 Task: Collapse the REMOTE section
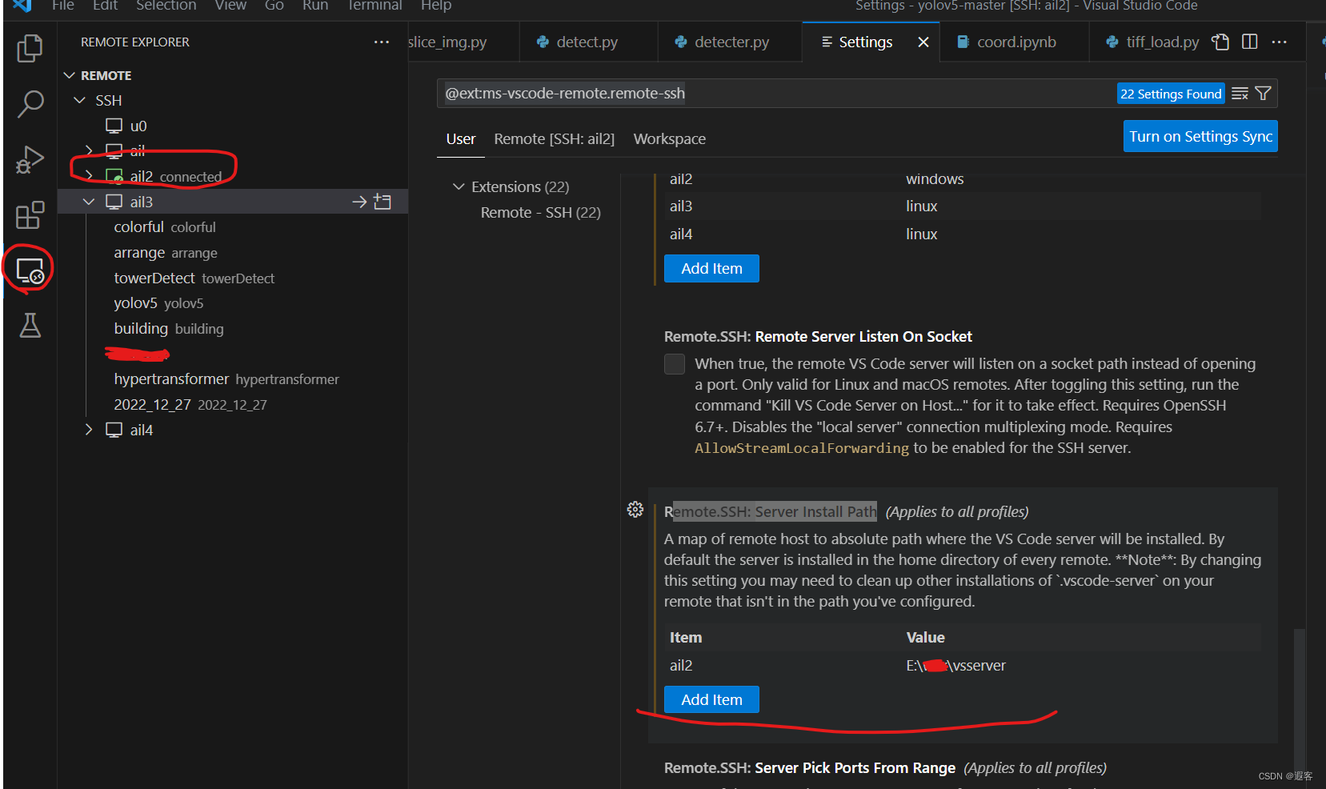click(70, 75)
